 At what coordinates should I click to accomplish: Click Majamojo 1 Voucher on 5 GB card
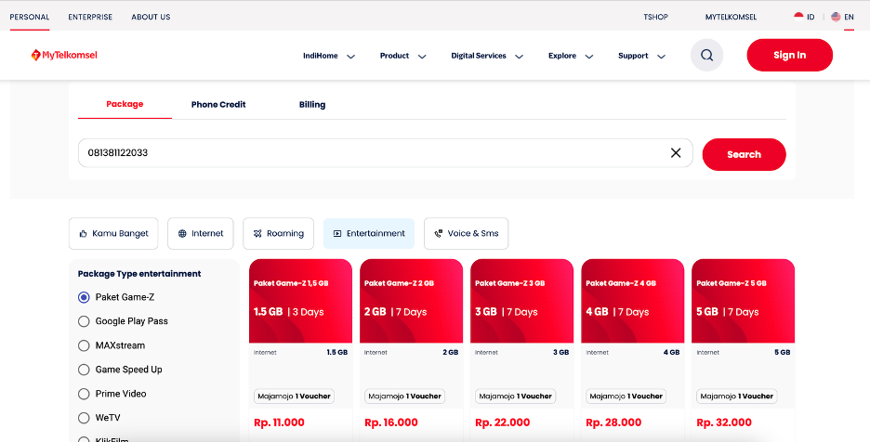pos(737,396)
